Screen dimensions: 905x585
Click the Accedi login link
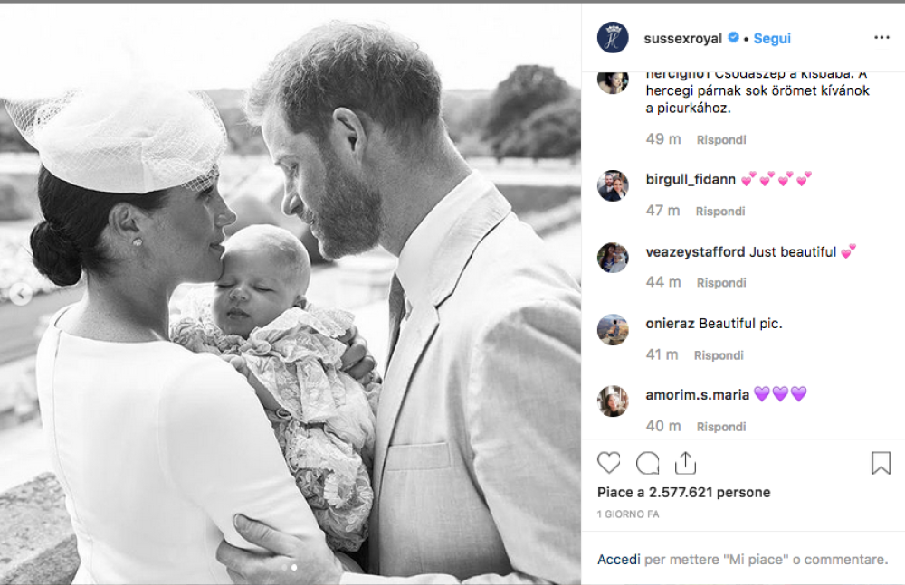tap(619, 560)
